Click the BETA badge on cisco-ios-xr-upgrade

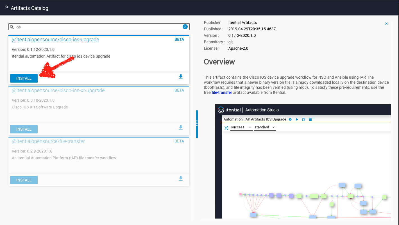point(179,90)
